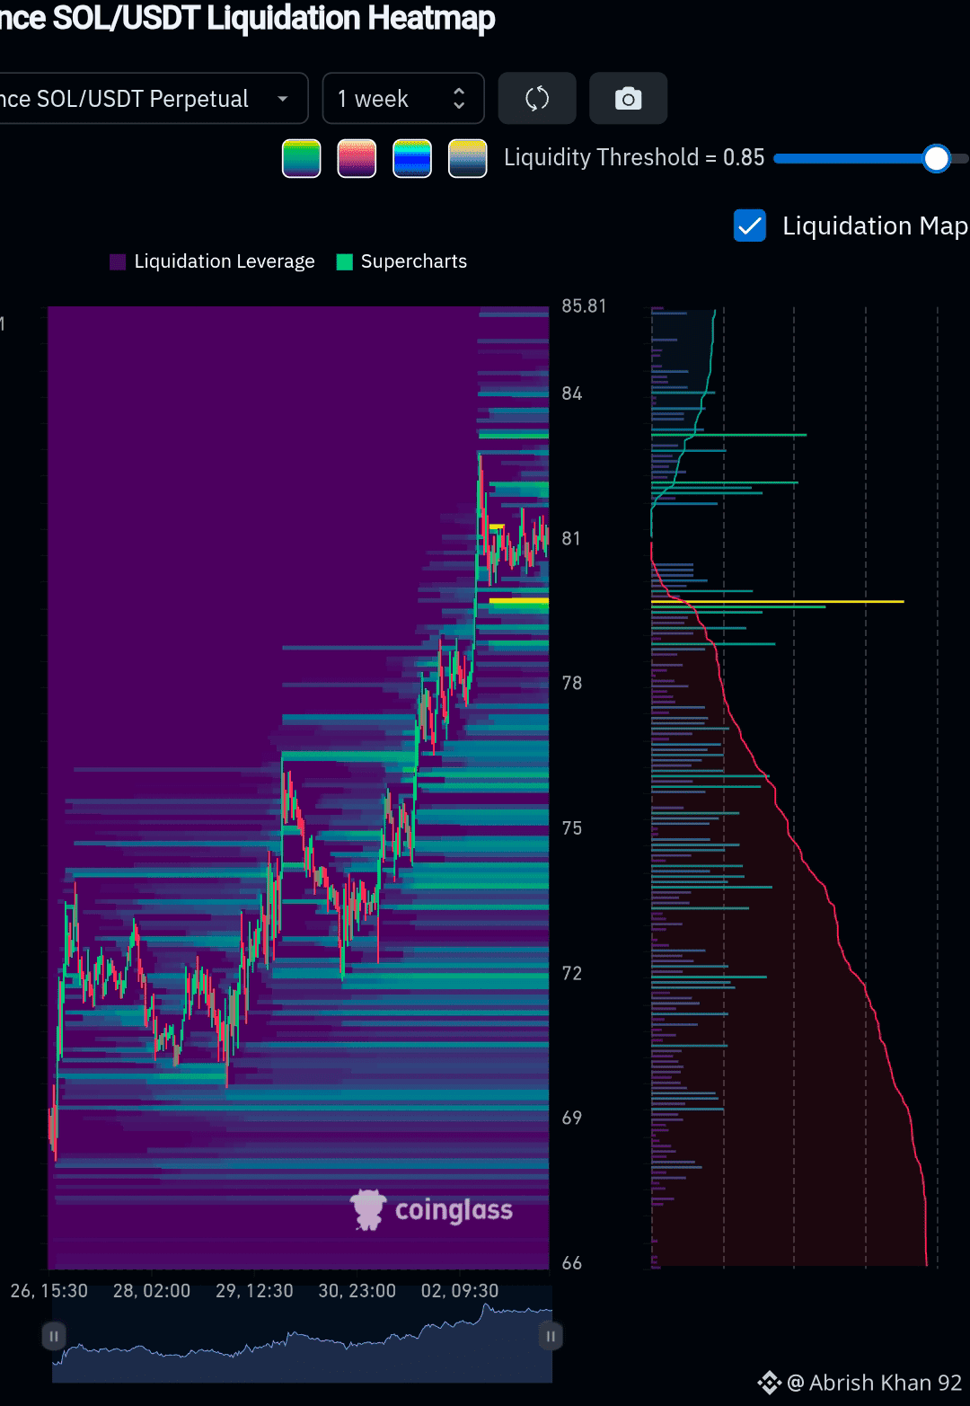The height and width of the screenshot is (1406, 970).
Task: Click the 75 price axis label
Action: coord(572,827)
